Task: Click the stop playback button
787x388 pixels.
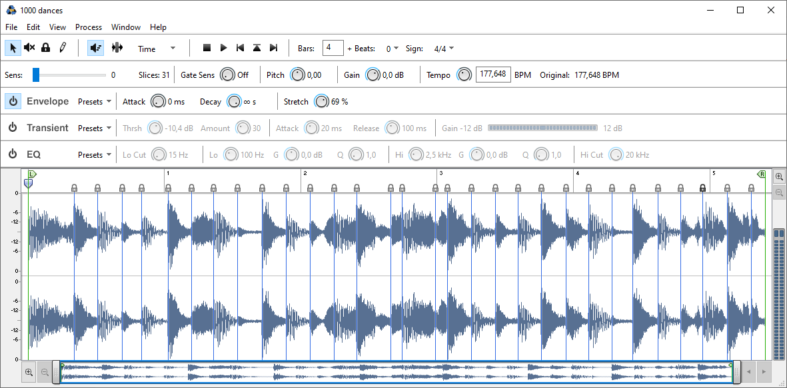Action: pos(207,48)
